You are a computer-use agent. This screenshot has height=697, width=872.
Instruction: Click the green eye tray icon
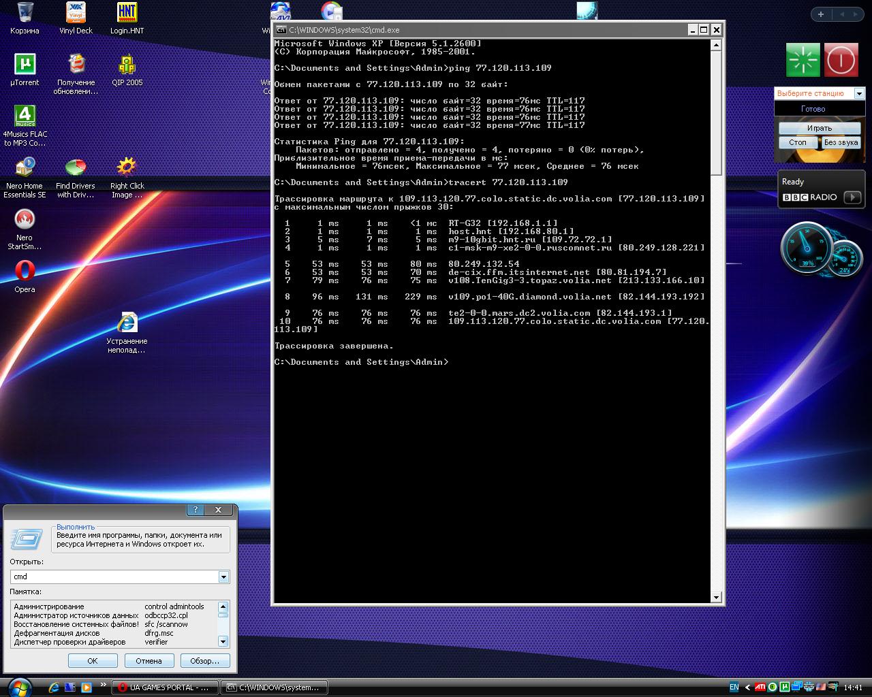coord(773,687)
